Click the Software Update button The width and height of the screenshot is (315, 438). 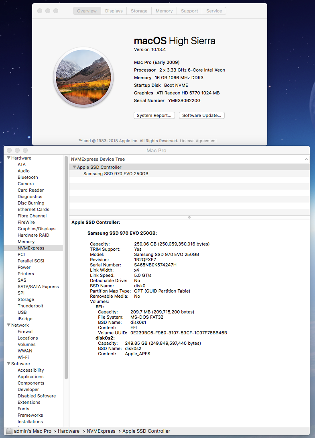coord(201,115)
